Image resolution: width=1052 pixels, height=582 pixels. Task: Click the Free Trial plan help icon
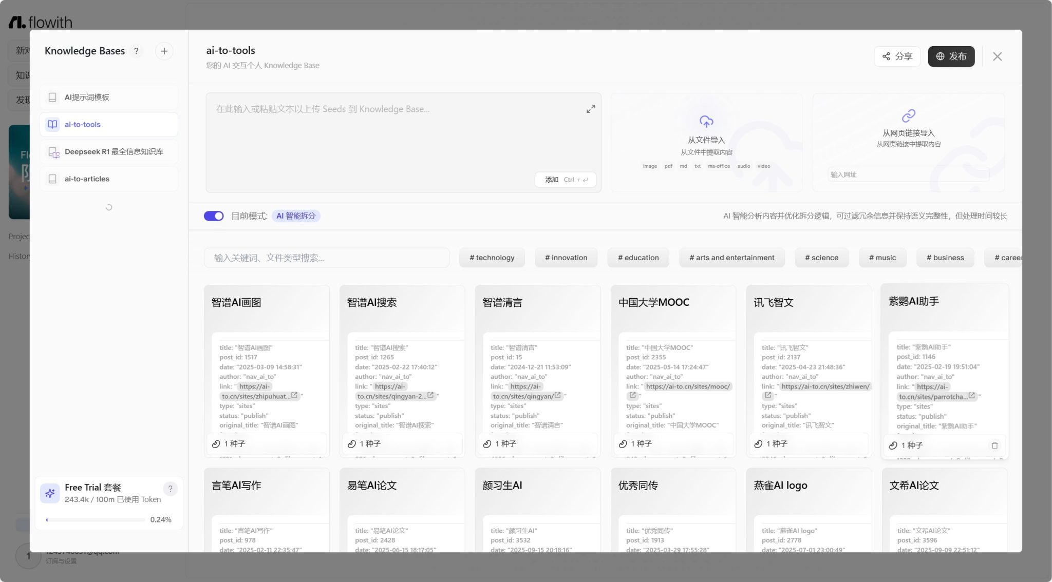[170, 489]
